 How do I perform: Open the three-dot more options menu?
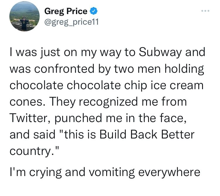[x=205, y=11]
